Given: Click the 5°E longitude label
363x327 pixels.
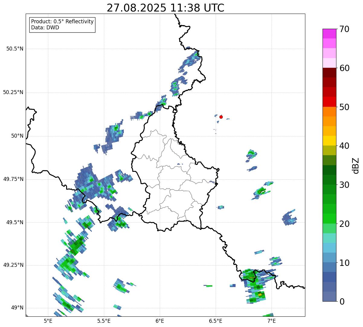Looking at the screenshot, I should pos(48,321).
